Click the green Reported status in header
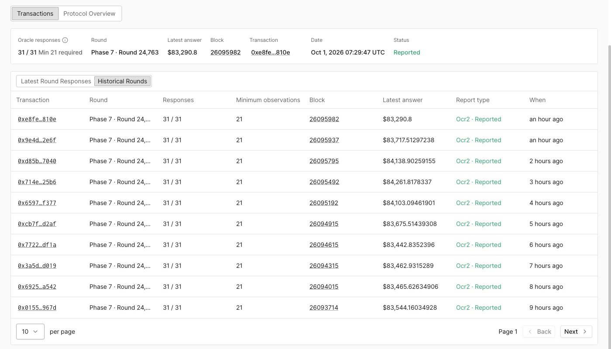611x349 pixels. pyautogui.click(x=407, y=52)
